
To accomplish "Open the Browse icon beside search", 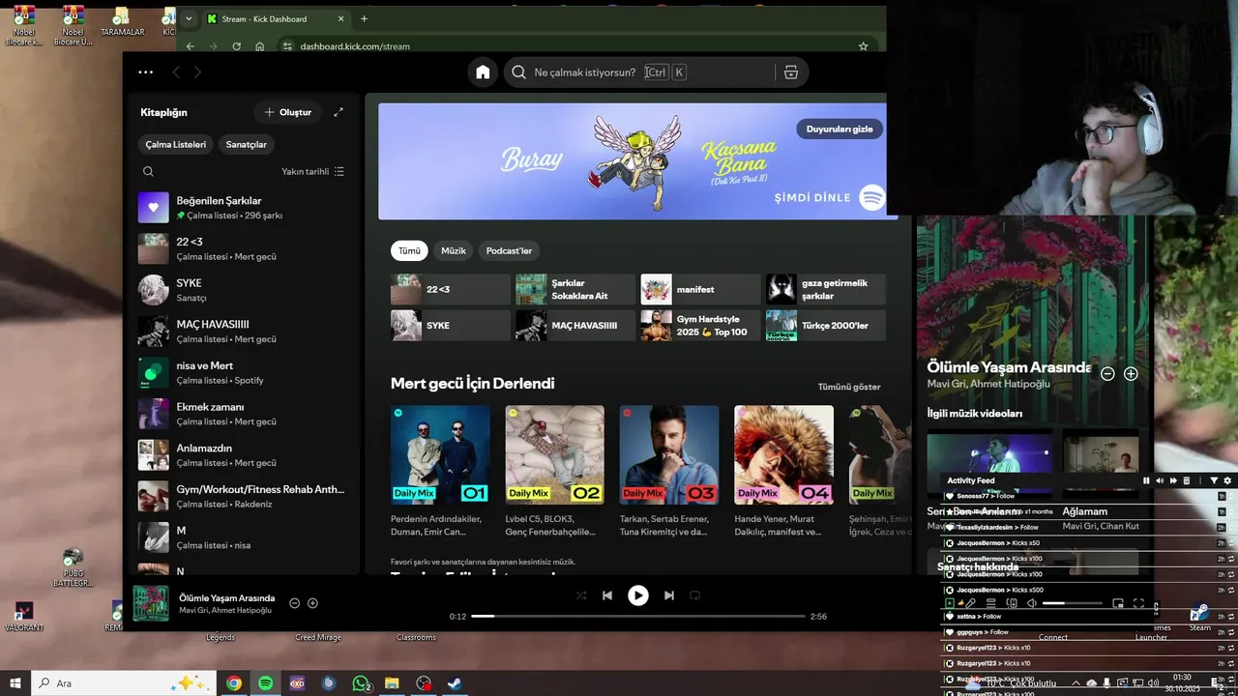I will pyautogui.click(x=791, y=72).
